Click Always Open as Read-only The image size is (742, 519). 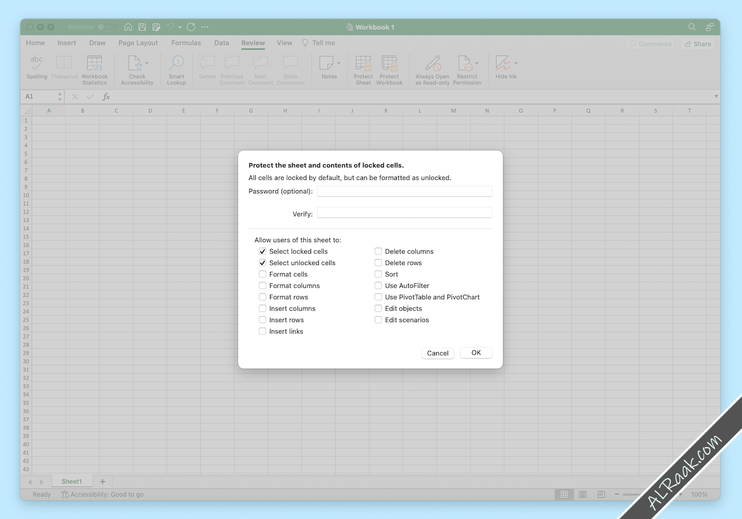[x=433, y=70]
